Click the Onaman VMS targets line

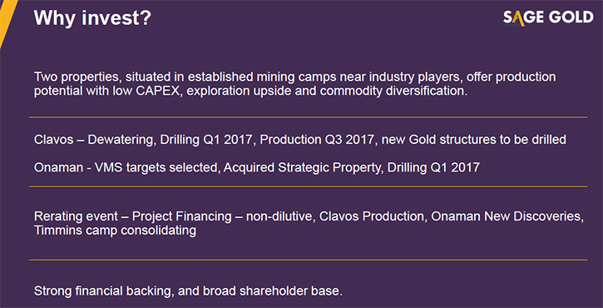[x=257, y=168]
